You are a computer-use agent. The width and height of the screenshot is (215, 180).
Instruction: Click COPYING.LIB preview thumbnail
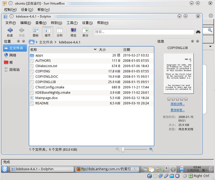point(179,73)
